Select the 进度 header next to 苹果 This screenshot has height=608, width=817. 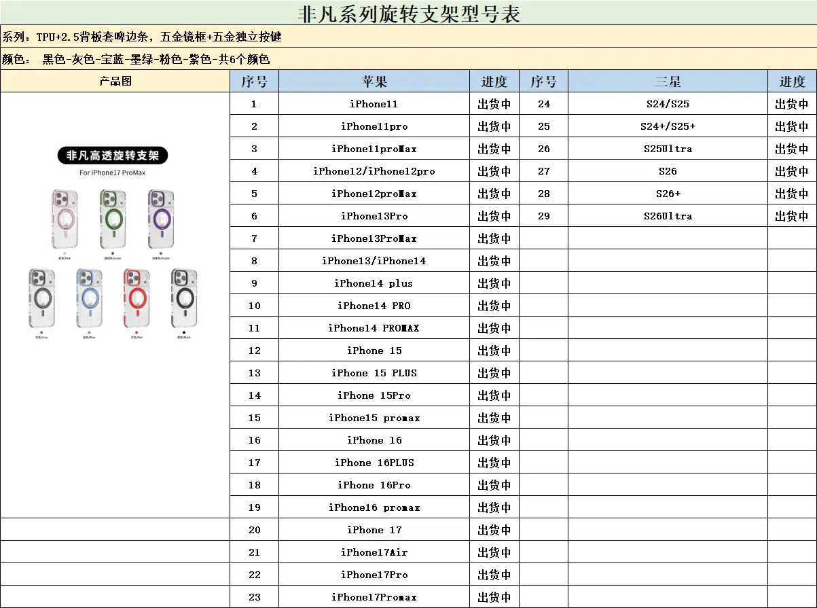point(494,82)
